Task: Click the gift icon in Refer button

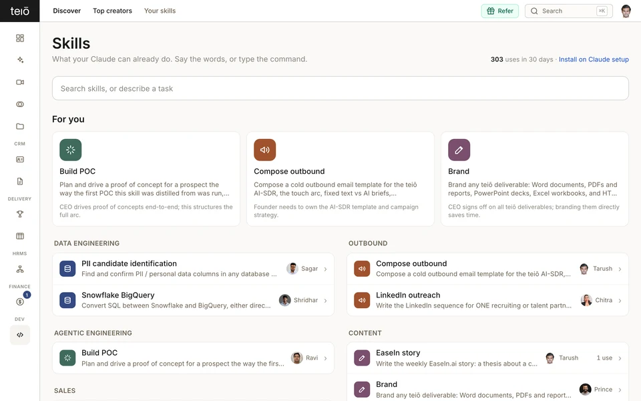Action: click(491, 11)
